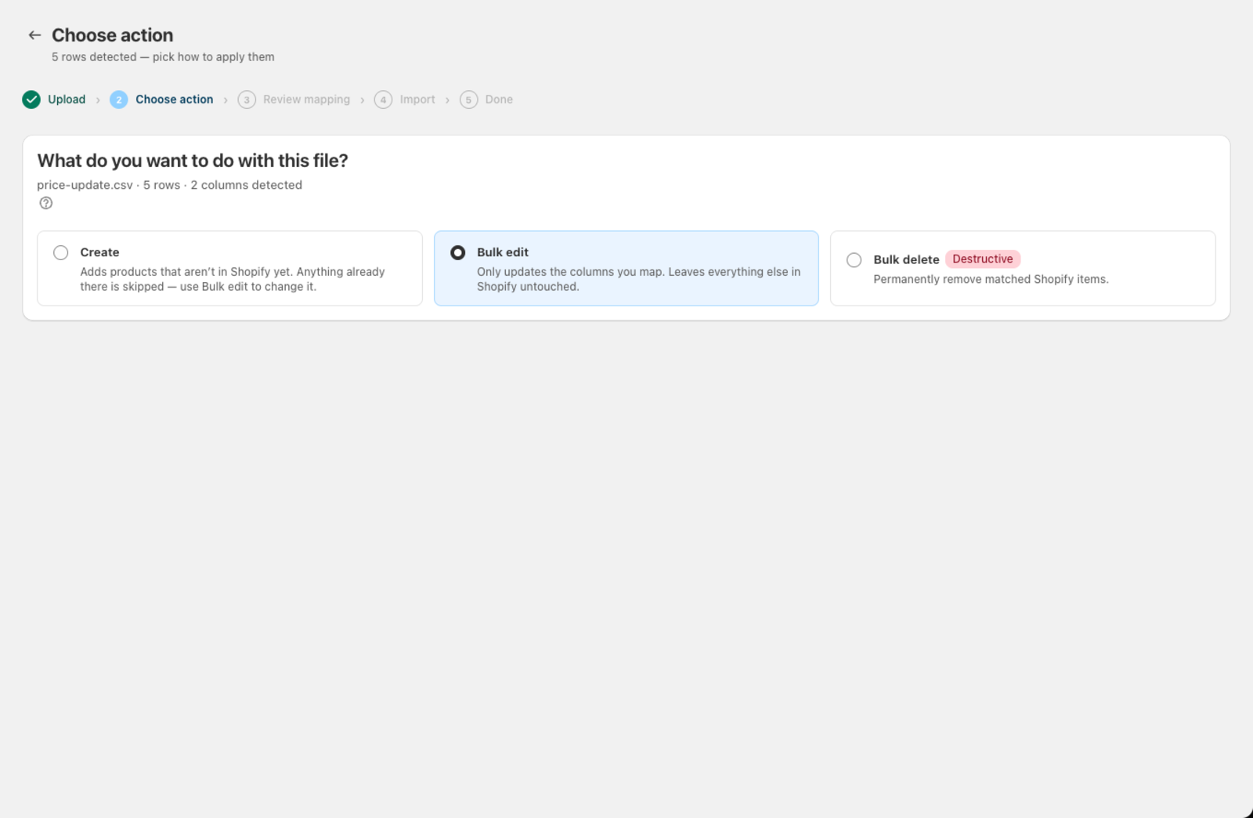This screenshot has width=1253, height=818.
Task: Click the 'Create' label
Action: click(99, 252)
